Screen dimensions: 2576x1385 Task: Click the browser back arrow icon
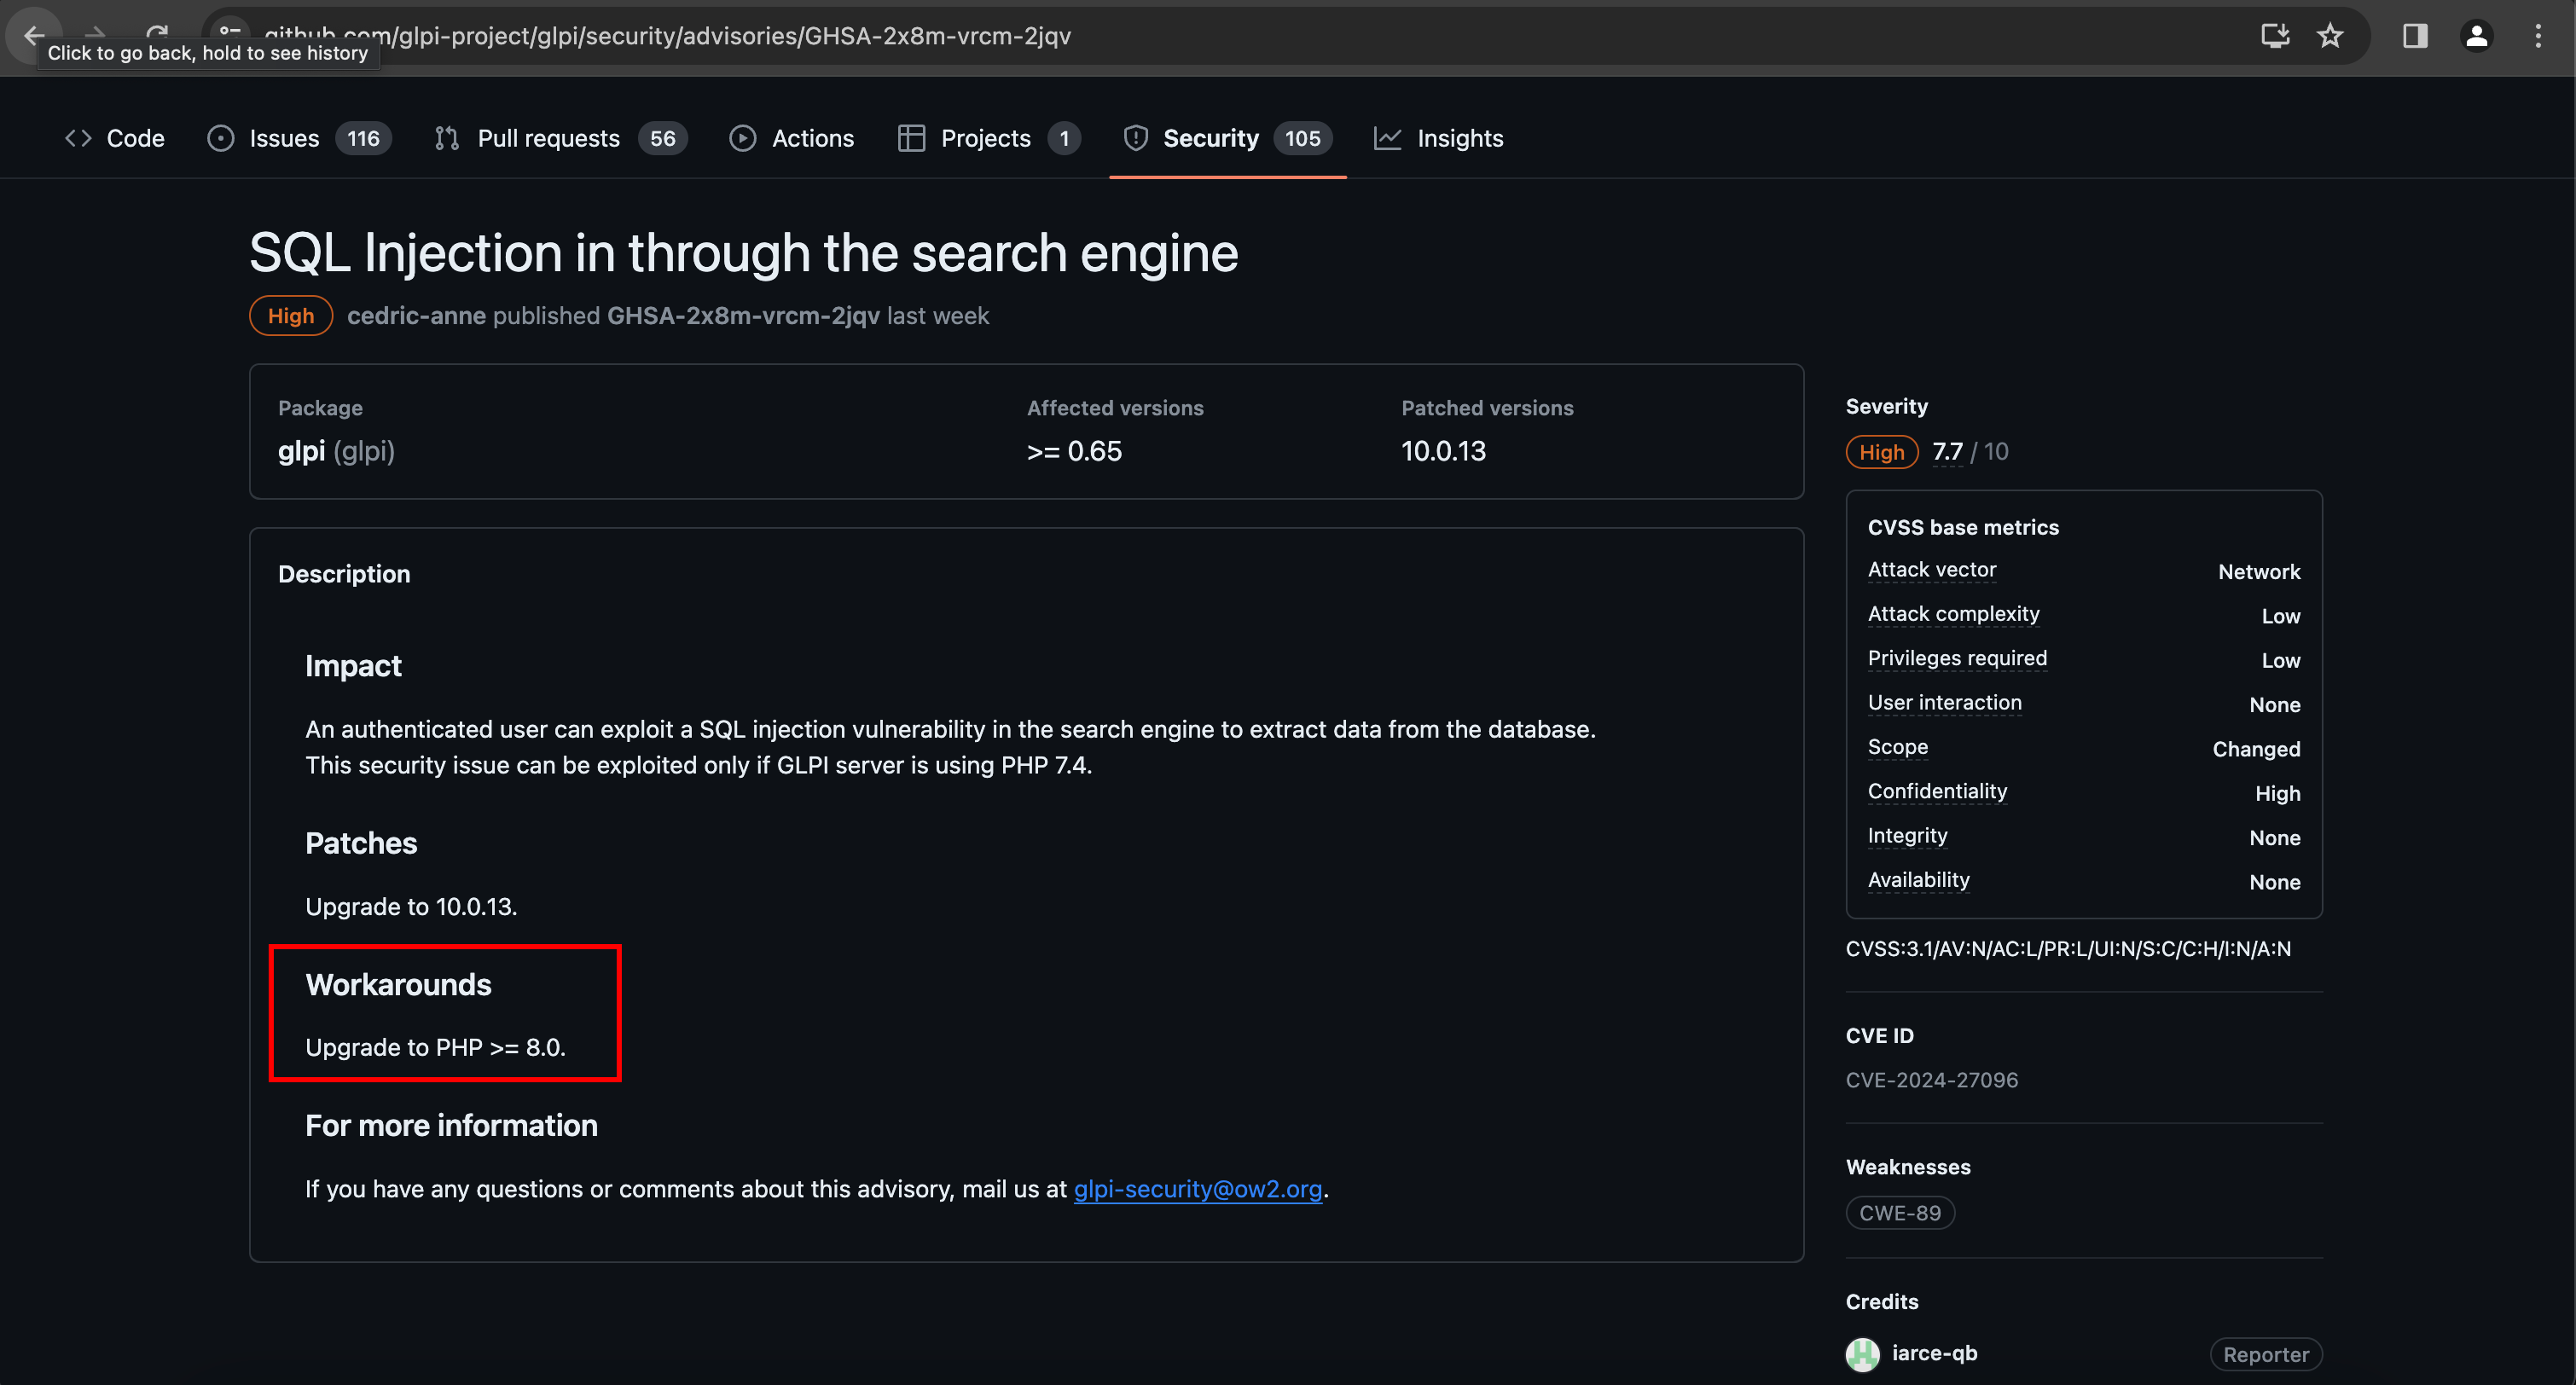33,36
